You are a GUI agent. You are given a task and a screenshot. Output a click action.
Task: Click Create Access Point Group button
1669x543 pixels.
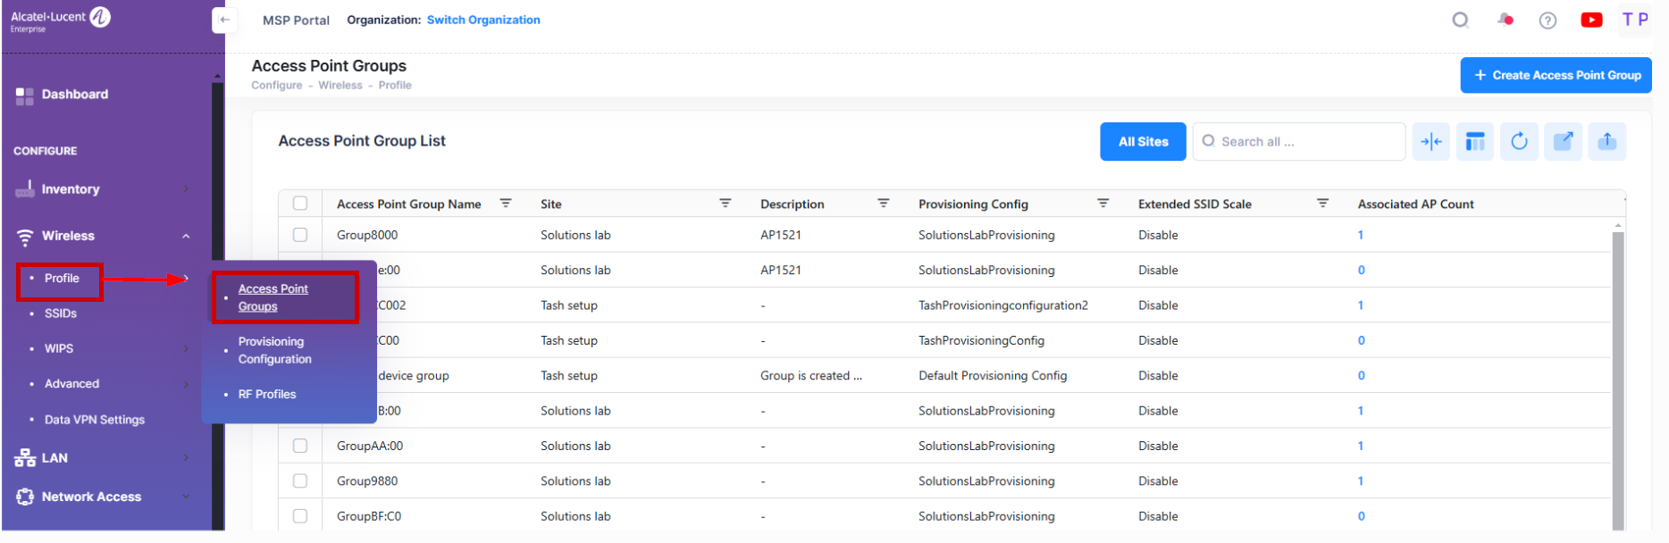tap(1556, 75)
